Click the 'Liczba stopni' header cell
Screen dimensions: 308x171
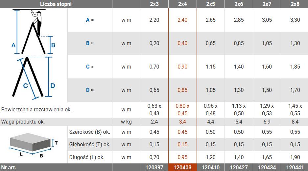click(56, 4)
